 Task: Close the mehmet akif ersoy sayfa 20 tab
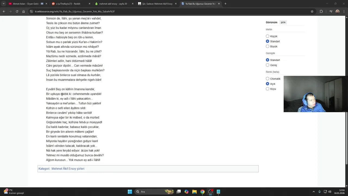[x=133, y=4]
